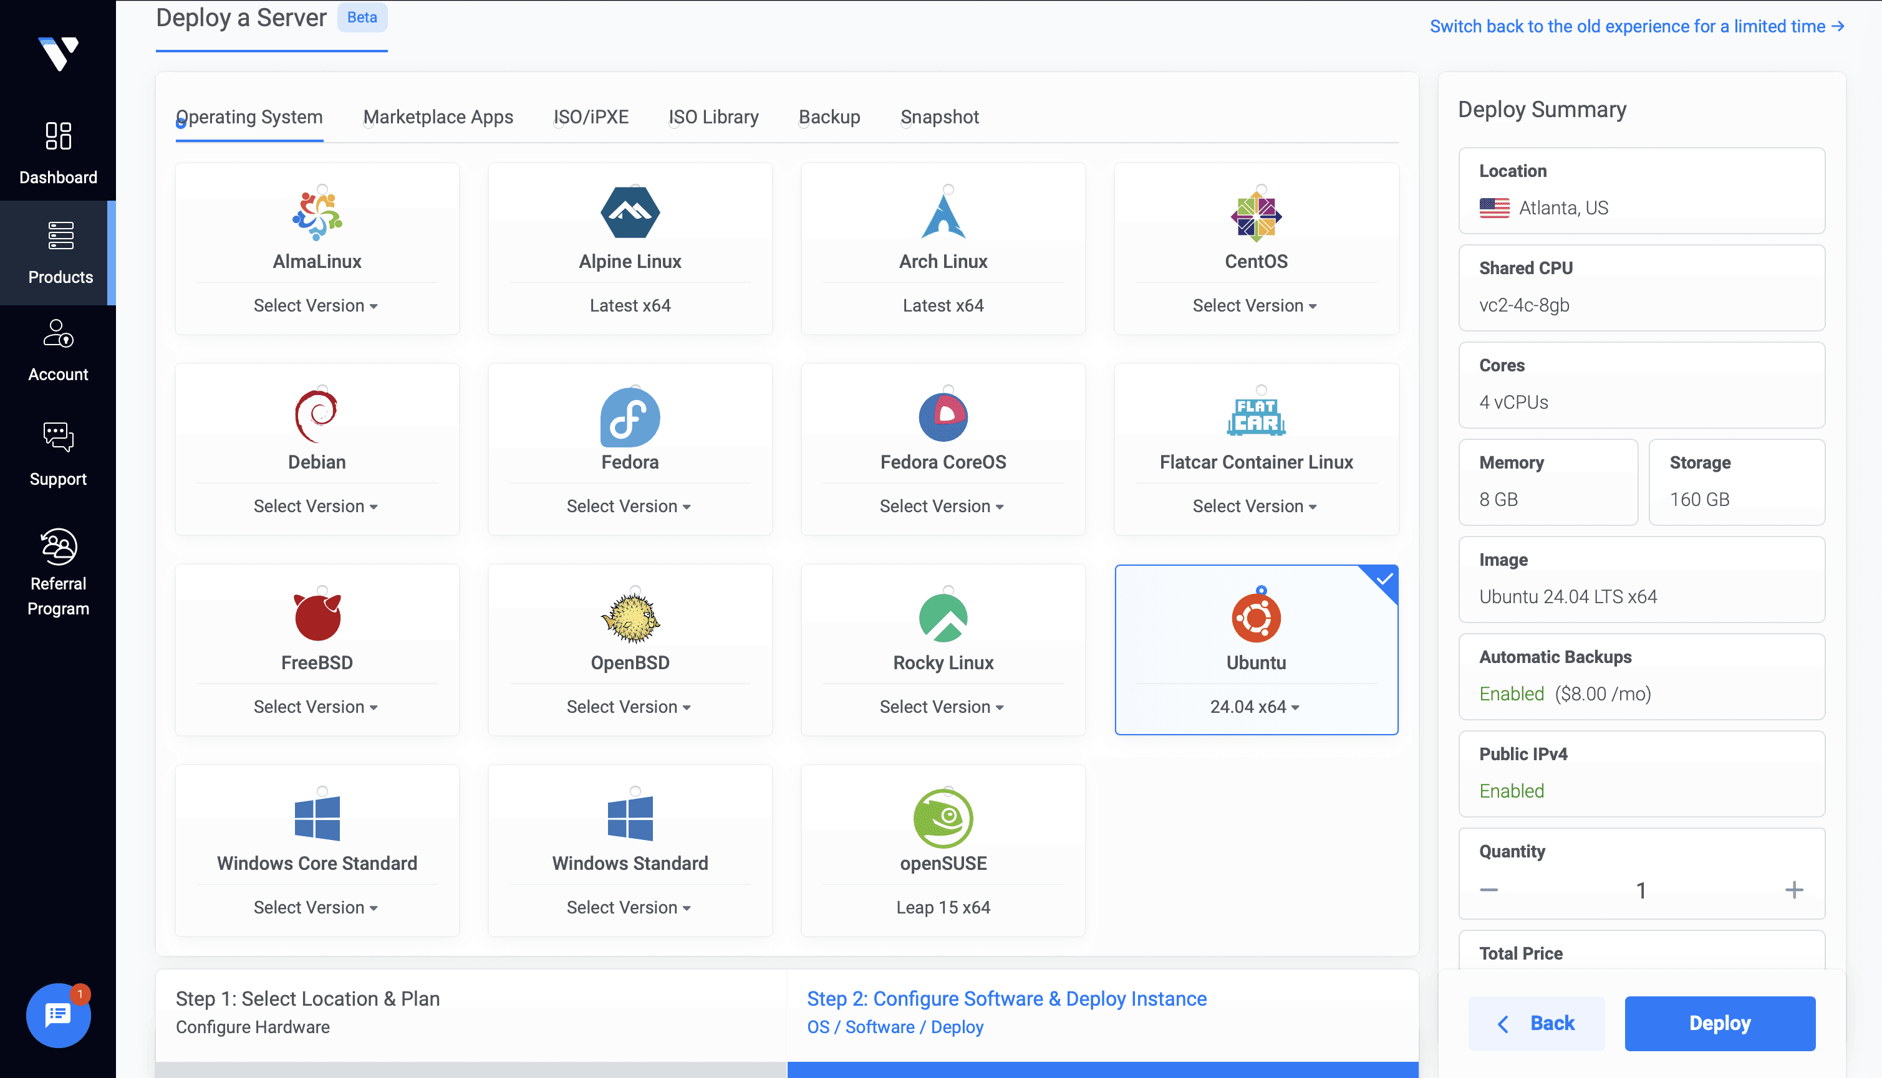Expand AlmaLinux Select Version dropdown

tap(316, 306)
